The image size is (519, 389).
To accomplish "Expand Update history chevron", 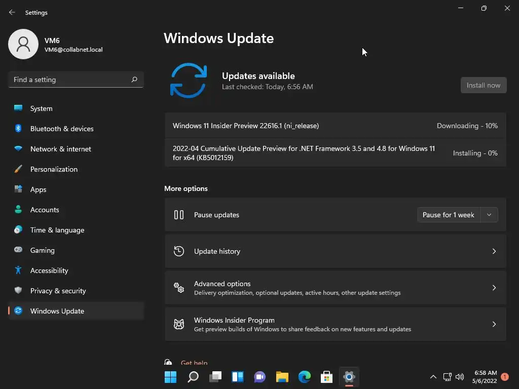I will click(494, 251).
